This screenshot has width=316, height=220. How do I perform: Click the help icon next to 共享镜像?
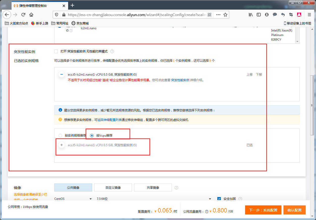pyautogui.click(x=176, y=188)
